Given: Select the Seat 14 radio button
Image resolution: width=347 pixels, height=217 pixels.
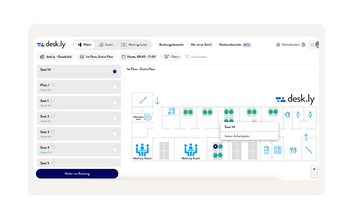Looking at the screenshot, I should point(115,72).
